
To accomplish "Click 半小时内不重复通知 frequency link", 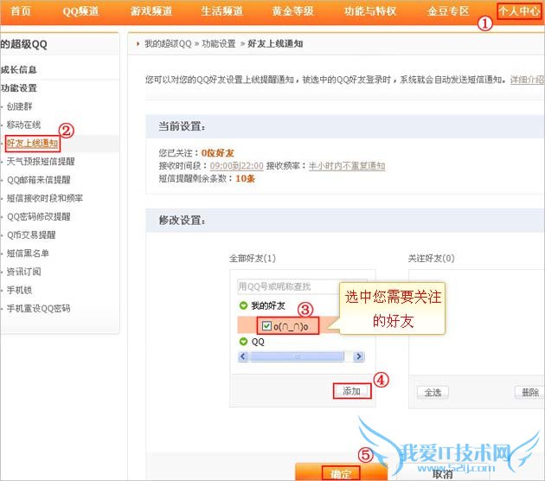I will (x=347, y=166).
